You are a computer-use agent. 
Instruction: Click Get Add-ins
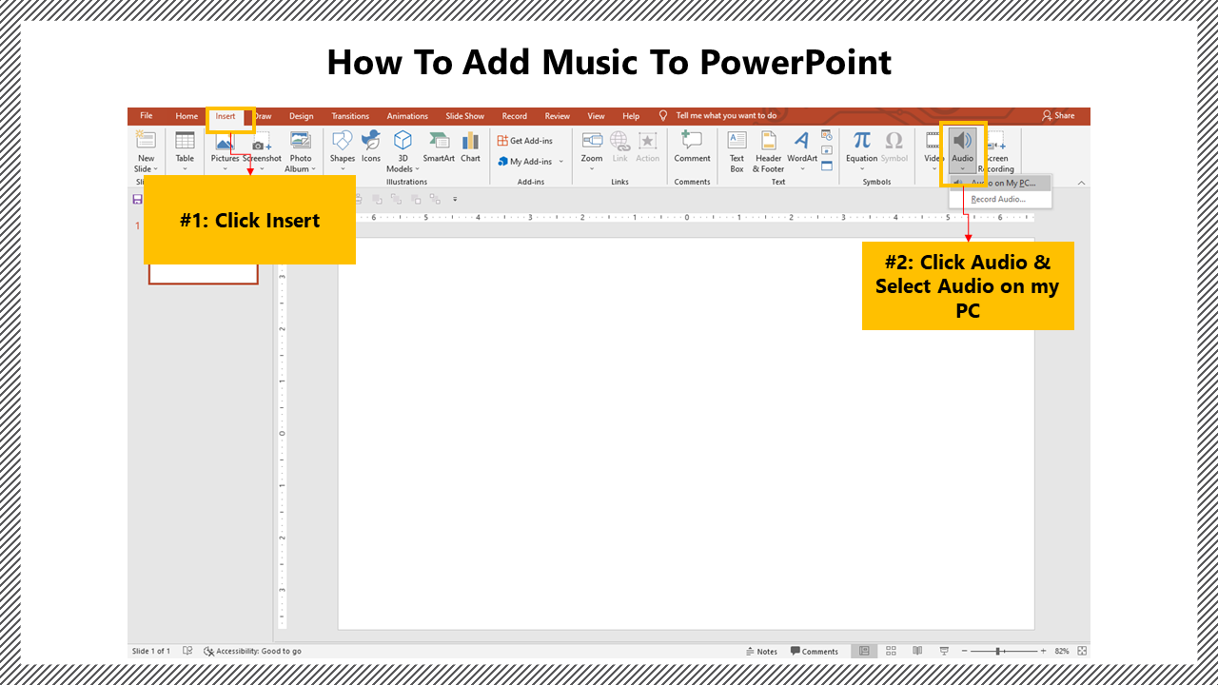[x=524, y=141]
